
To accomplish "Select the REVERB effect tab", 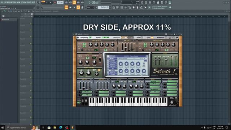I will point(113,72).
